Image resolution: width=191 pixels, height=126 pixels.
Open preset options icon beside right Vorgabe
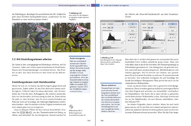(166, 24)
